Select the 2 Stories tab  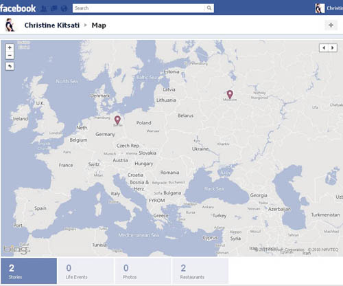[29, 271]
